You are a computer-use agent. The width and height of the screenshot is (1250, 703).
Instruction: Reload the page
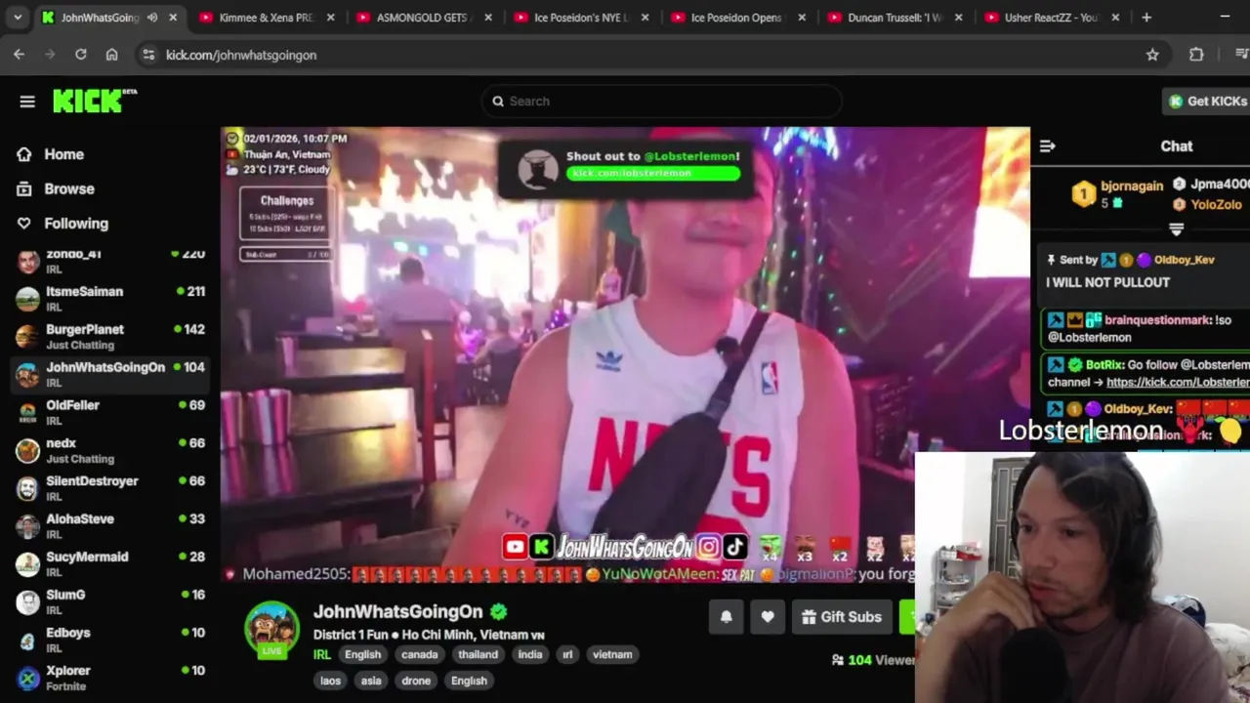pos(81,55)
